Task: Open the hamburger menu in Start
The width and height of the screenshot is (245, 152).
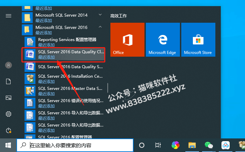Action: 9,16
